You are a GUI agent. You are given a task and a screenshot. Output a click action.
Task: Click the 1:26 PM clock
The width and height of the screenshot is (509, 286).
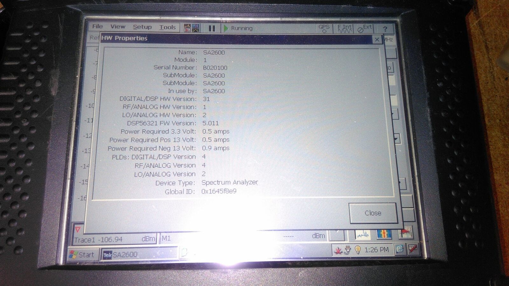coord(377,250)
